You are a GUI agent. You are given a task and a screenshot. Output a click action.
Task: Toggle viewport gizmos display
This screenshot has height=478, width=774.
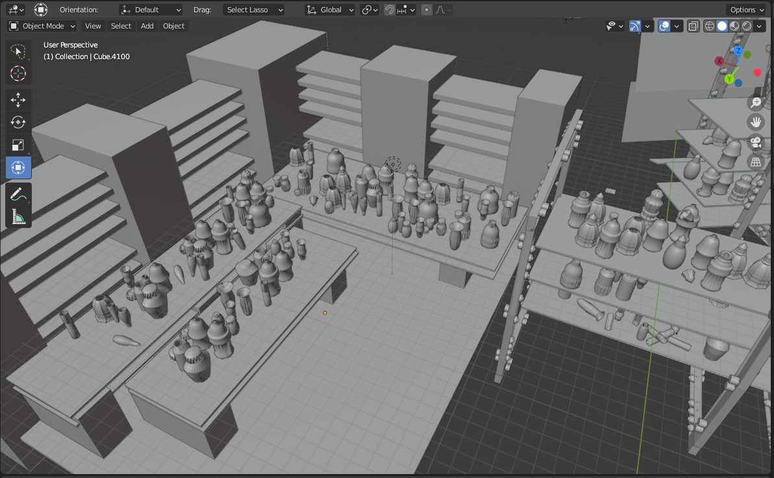point(635,26)
